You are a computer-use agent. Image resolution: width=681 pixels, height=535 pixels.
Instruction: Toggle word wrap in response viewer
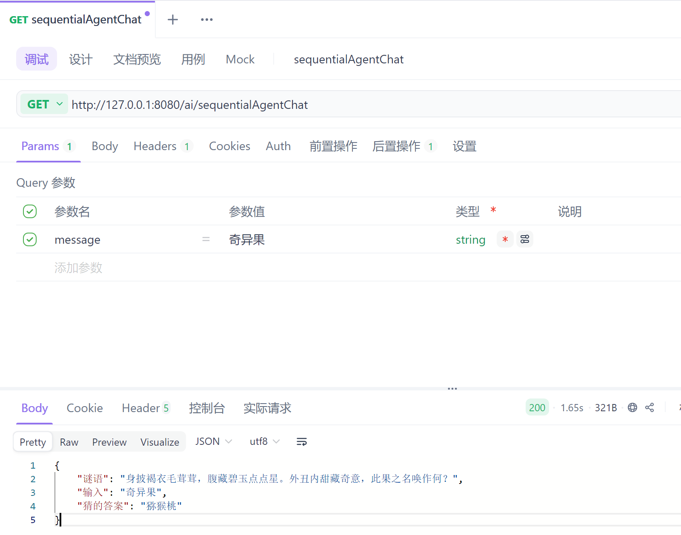[301, 442]
